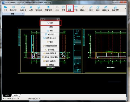Choose 查看分段长度 segment lengths
Screen dimensions: 130x102
point(50,53)
